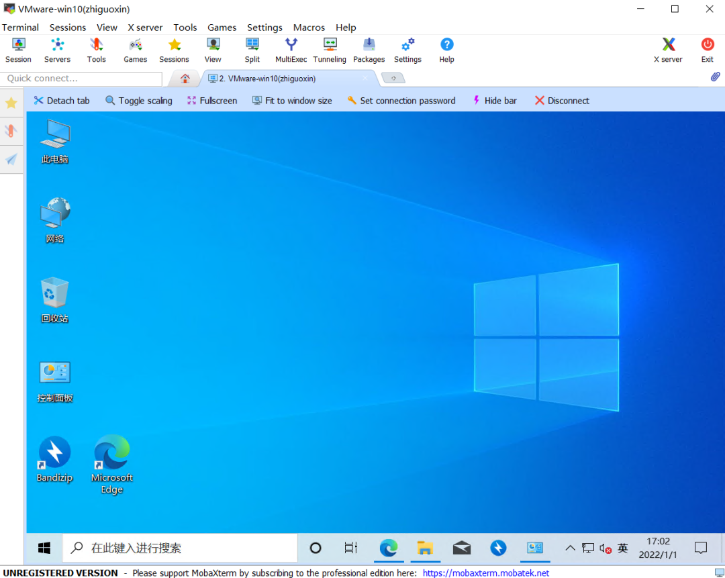Open the Settings gears toolbar icon
Image resolution: width=725 pixels, height=578 pixels.
[407, 50]
